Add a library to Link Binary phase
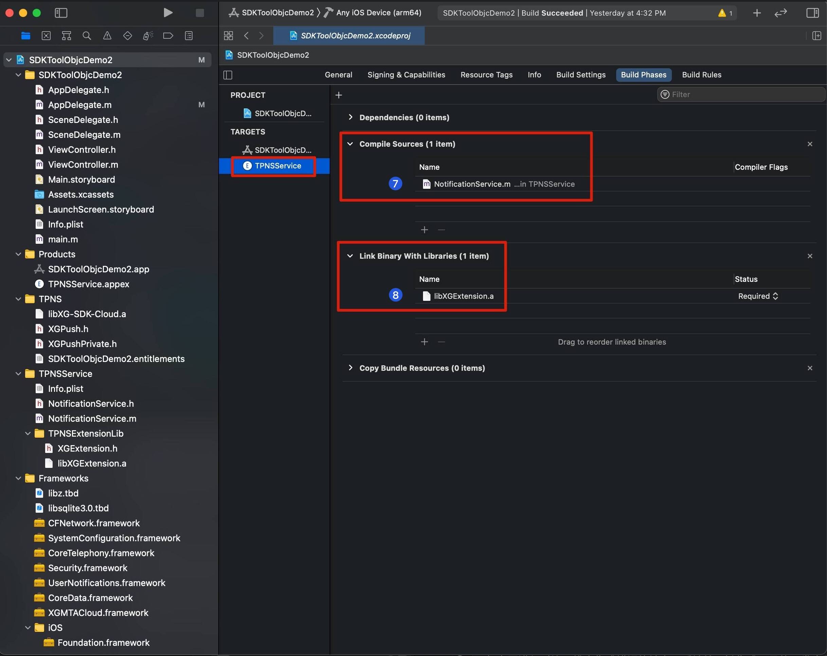The image size is (827, 656). 424,342
